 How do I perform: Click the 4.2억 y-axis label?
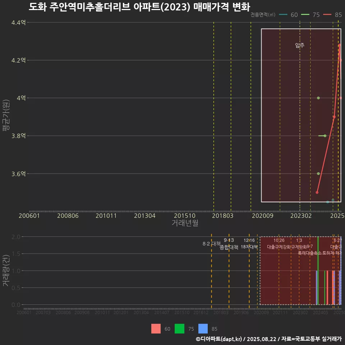tap(18, 60)
